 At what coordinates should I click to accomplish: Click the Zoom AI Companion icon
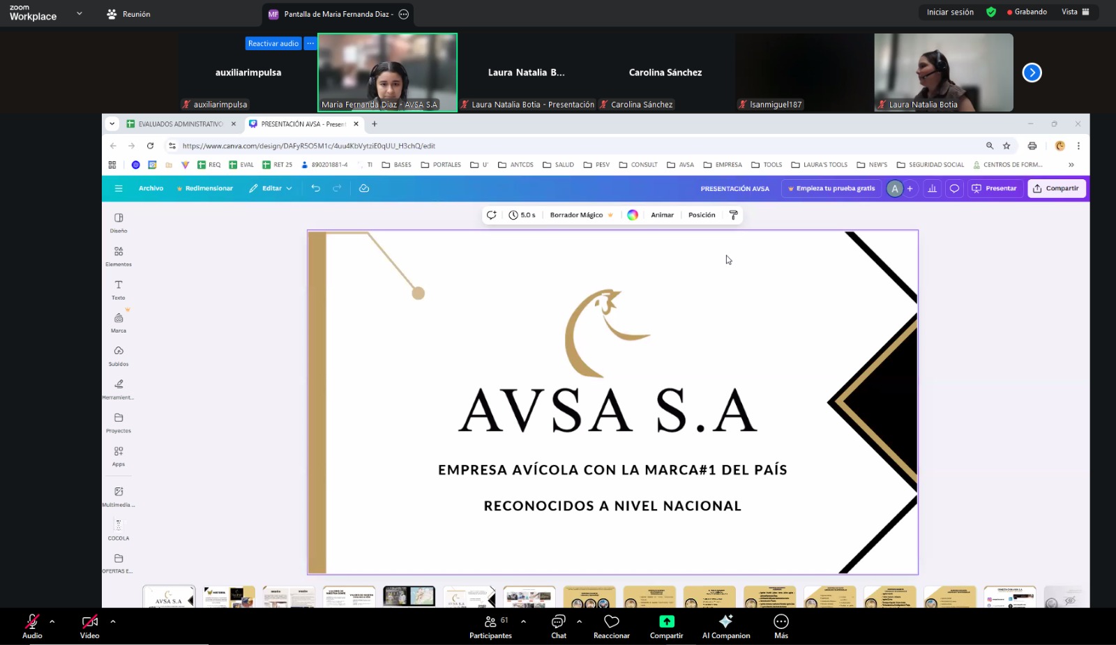(x=725, y=625)
